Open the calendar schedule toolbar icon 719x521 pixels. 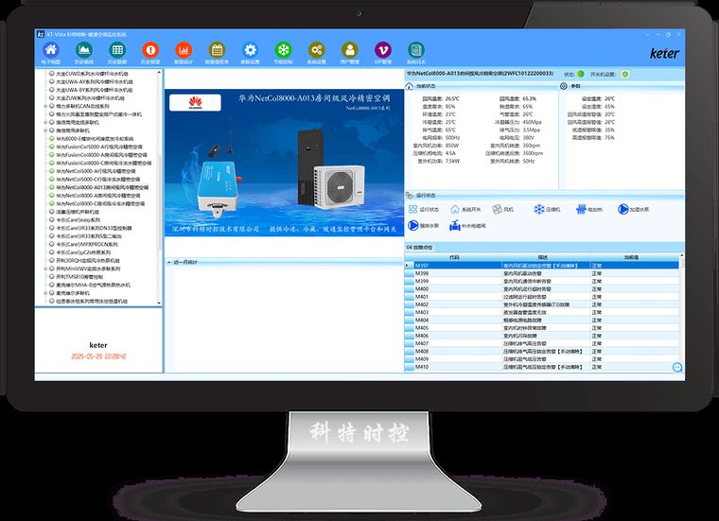[217, 50]
